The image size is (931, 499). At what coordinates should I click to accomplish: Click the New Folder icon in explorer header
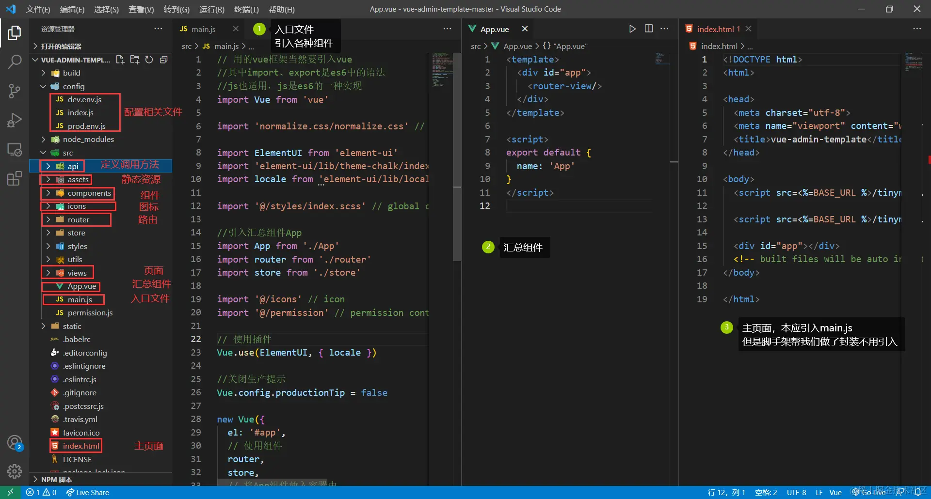tap(135, 60)
